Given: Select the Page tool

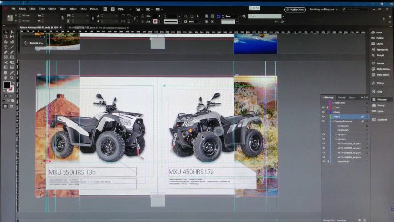Looking at the screenshot, I should [6, 37].
